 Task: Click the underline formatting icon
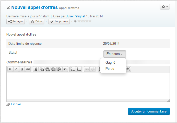point(22,69)
